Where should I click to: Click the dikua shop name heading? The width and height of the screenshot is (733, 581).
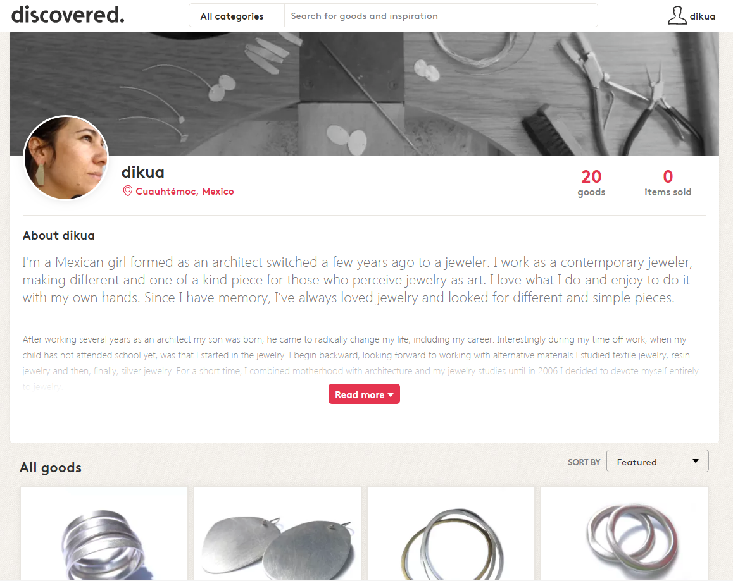point(143,173)
